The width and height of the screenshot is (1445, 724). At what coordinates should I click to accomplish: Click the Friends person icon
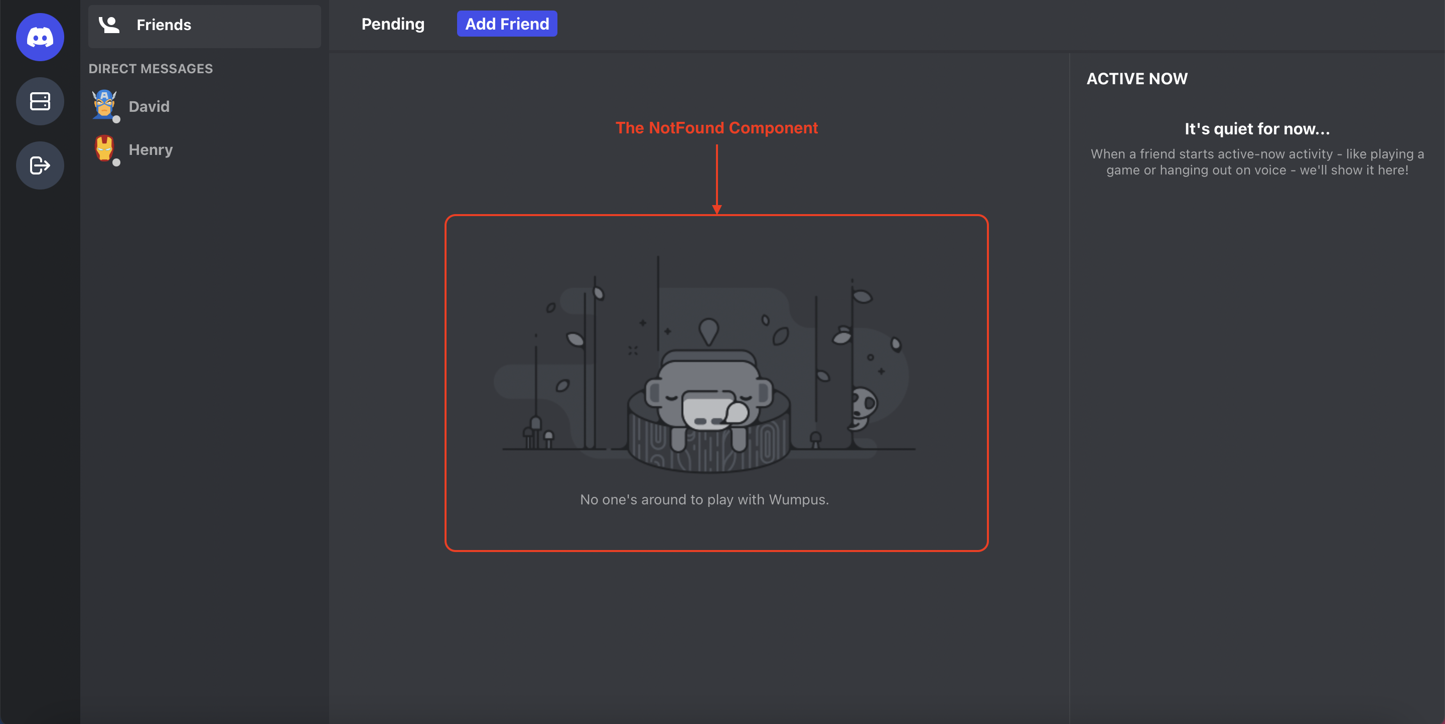pos(109,25)
